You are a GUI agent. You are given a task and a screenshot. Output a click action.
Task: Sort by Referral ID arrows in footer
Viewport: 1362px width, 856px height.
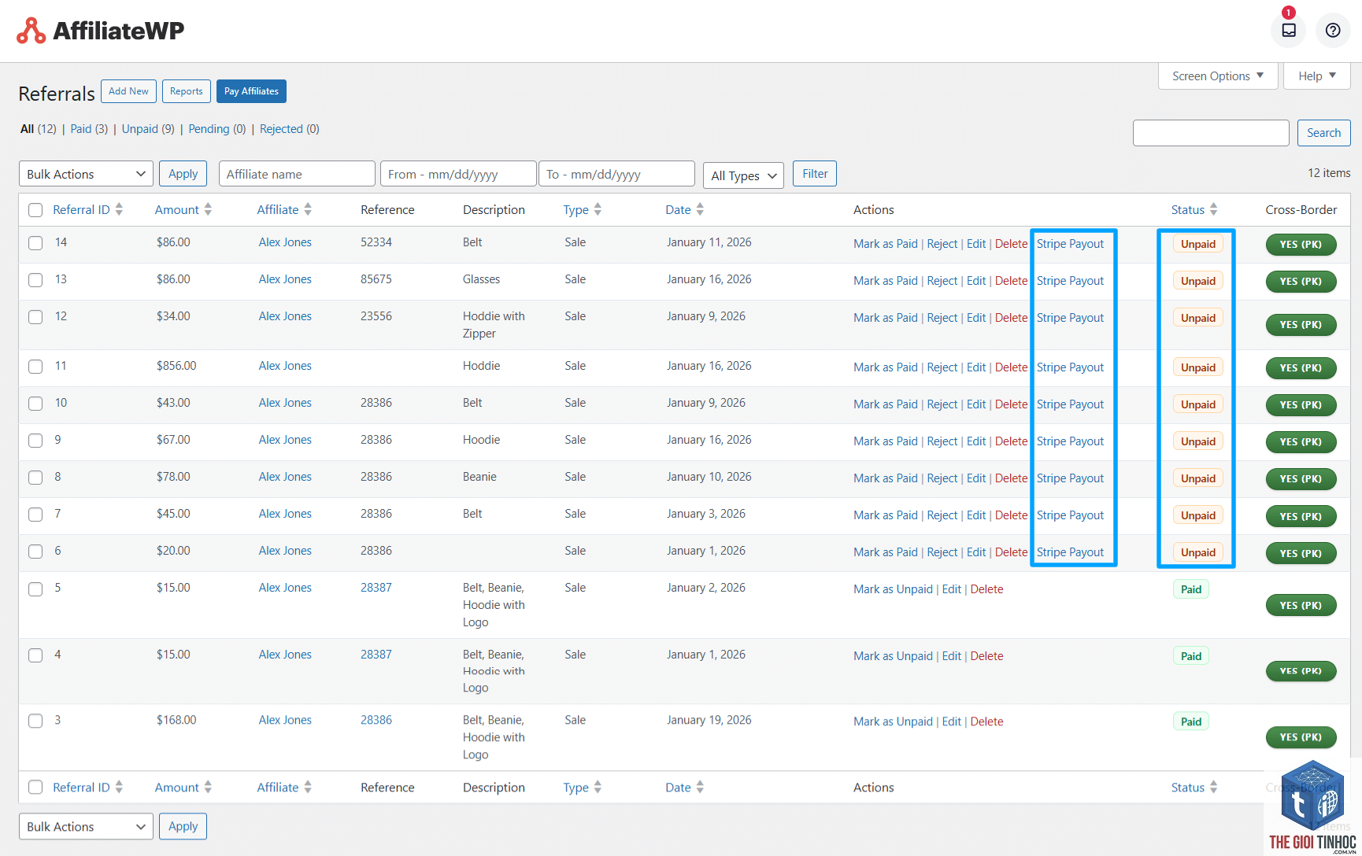(119, 787)
